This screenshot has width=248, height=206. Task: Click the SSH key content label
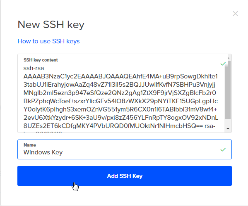41,60
